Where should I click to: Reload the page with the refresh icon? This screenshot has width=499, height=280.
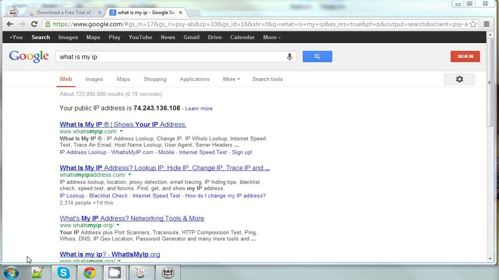tap(34, 24)
